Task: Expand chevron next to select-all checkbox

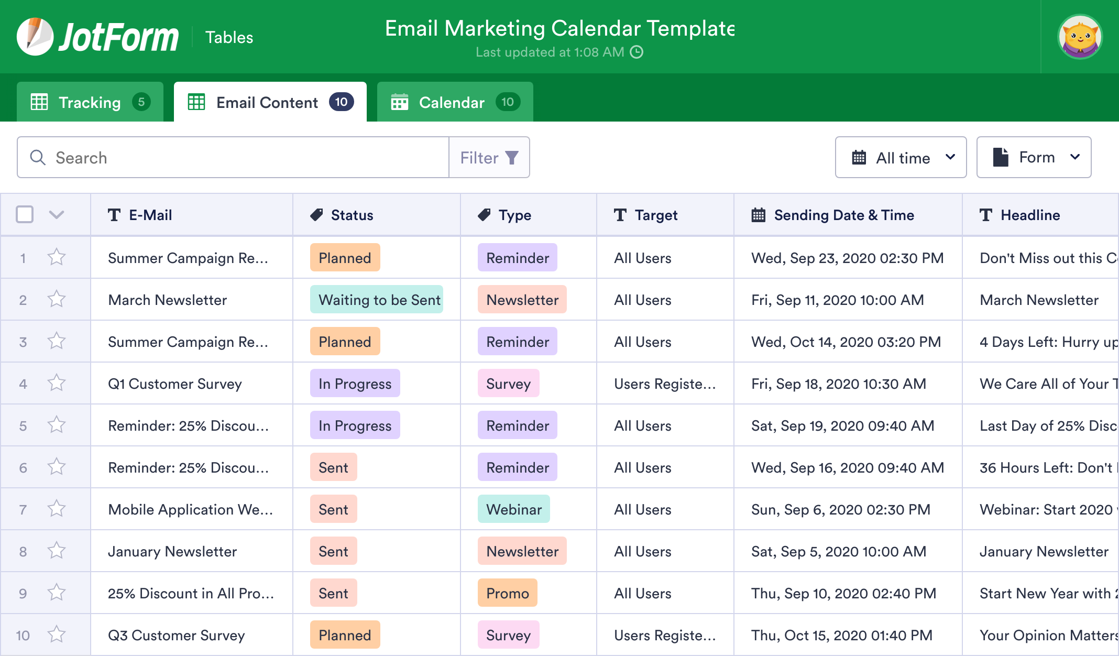Action: [57, 214]
